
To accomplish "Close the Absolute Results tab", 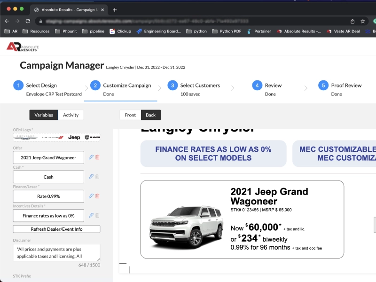I will 102,10.
